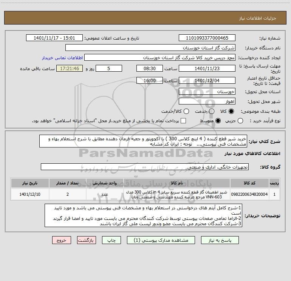Click the need number field 1101093377000465
The width and height of the screenshot is (291, 281).
click(x=207, y=38)
